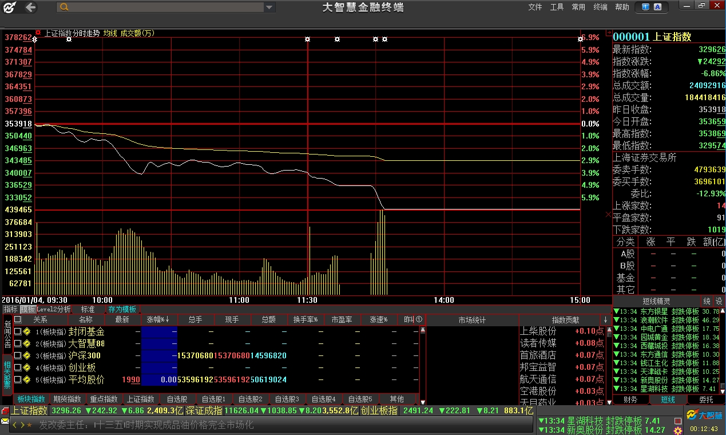Click the envelope mail icon in status bar
Screen dimensions: 726x435
pyautogui.click(x=5, y=422)
